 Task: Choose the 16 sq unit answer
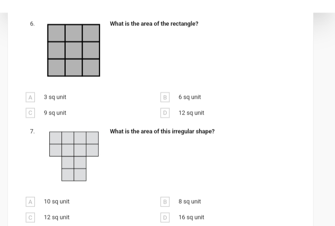[x=191, y=217]
